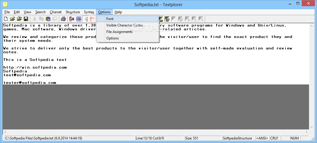Image resolution: width=317 pixels, height=143 pixels.
Task: Click the plain greyed-out structure flag icon
Action: point(174,19)
